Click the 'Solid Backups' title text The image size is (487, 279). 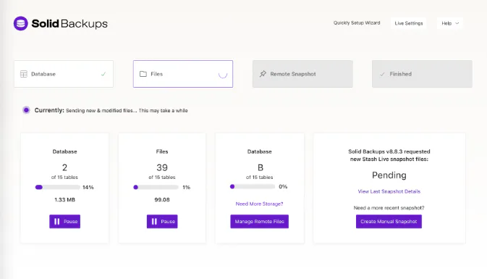[69, 24]
